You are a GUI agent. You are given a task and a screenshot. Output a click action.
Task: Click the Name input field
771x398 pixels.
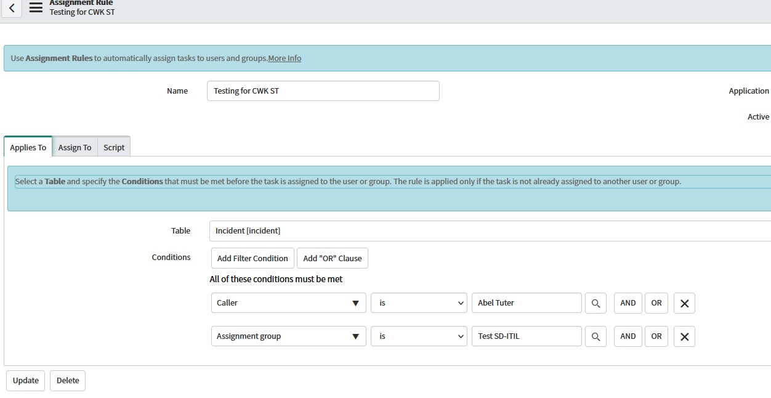323,91
